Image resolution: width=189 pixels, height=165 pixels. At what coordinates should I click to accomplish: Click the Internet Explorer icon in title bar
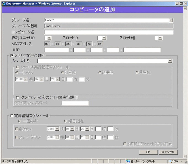point(4,4)
